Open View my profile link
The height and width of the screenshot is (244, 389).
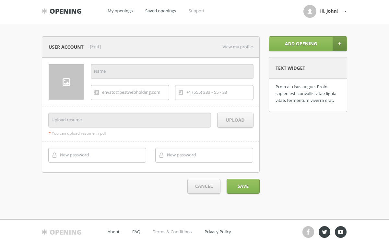click(x=238, y=47)
